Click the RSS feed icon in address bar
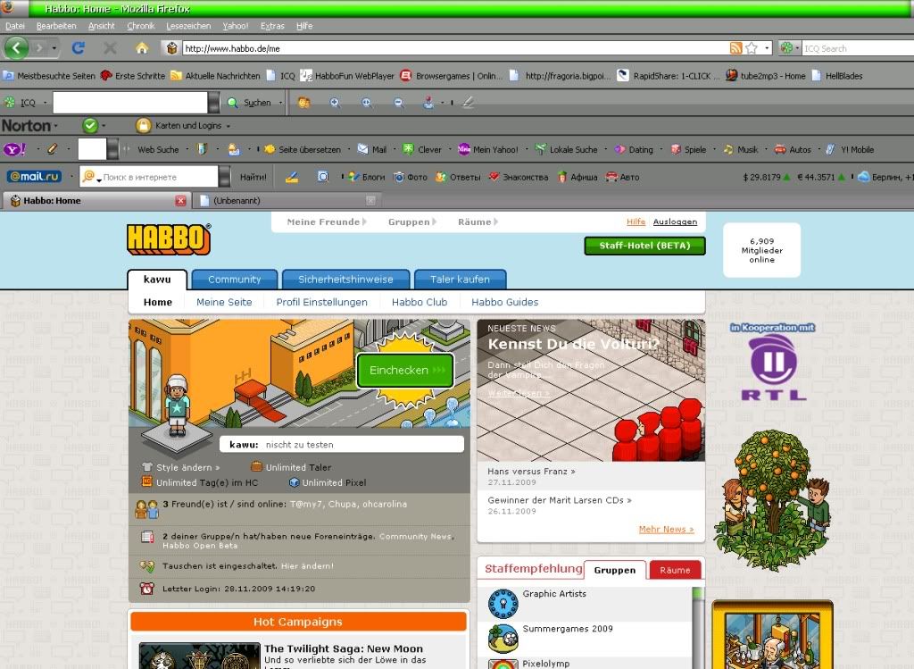The image size is (914, 669). [736, 48]
